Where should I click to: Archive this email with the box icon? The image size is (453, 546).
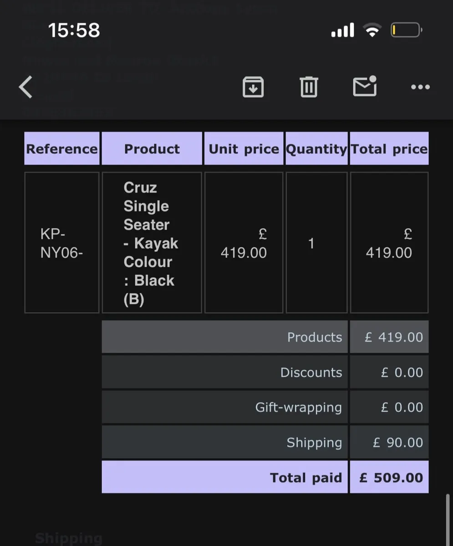[x=253, y=86]
